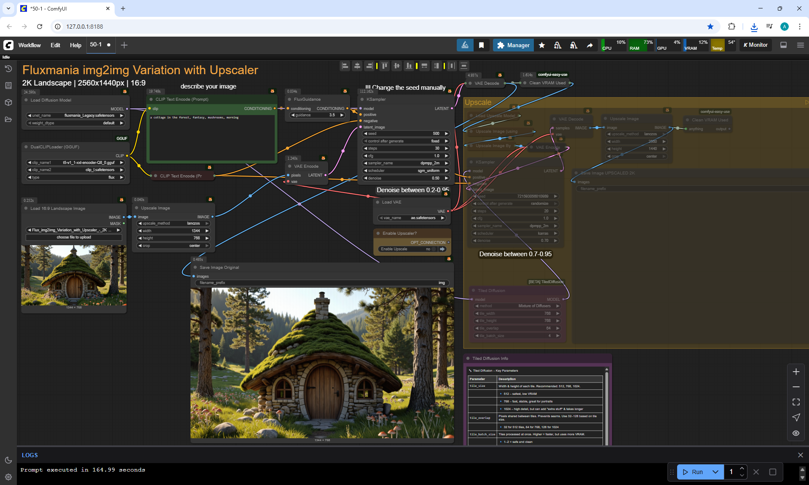Image resolution: width=809 pixels, height=485 pixels.
Task: Open upscale_method lanczos combo in Upscale Image
Action: [x=174, y=223]
